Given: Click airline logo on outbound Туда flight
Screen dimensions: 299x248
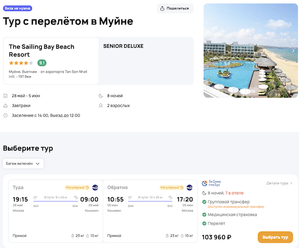Looking at the screenshot, I should tap(95, 188).
